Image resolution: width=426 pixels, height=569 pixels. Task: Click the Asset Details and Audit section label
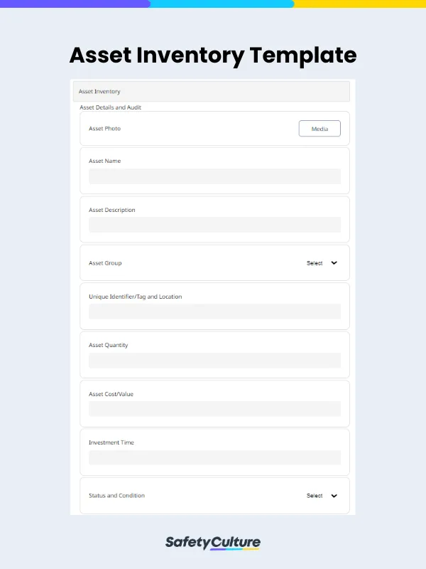[111, 107]
